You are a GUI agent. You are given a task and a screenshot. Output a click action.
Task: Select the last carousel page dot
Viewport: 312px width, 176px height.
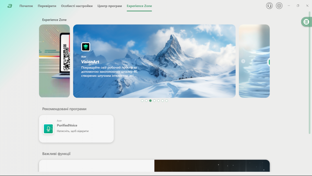point(167,101)
